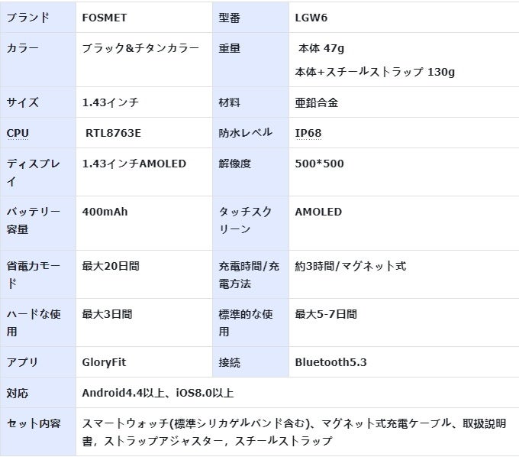The image size is (519, 457).
Task: Click the 亜鉛合金 material value
Action: tap(317, 102)
